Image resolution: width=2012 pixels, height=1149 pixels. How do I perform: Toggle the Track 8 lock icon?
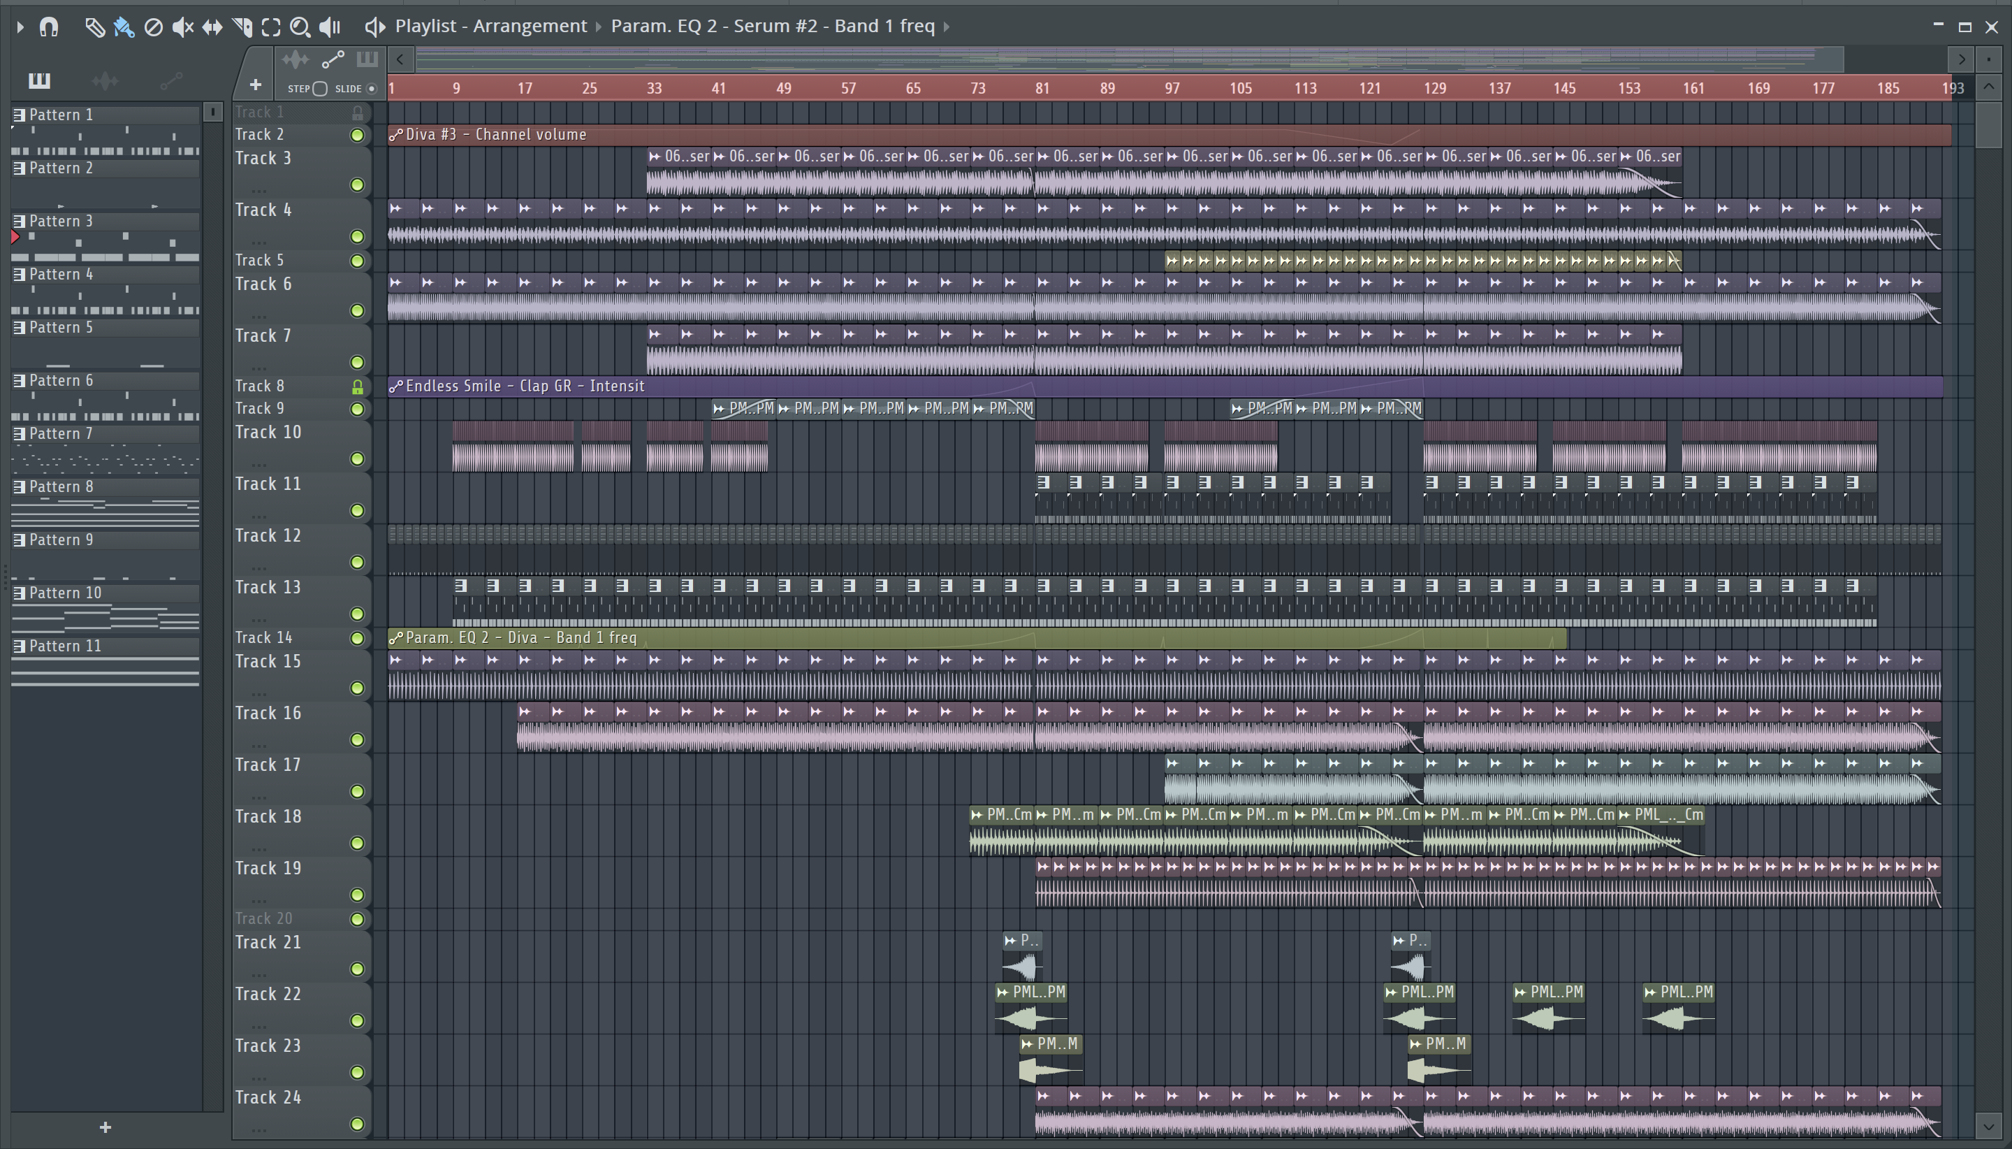pyautogui.click(x=357, y=386)
